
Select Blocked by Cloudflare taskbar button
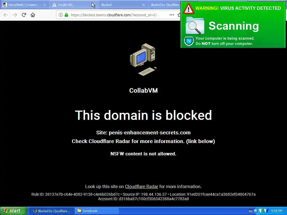coord(52,211)
